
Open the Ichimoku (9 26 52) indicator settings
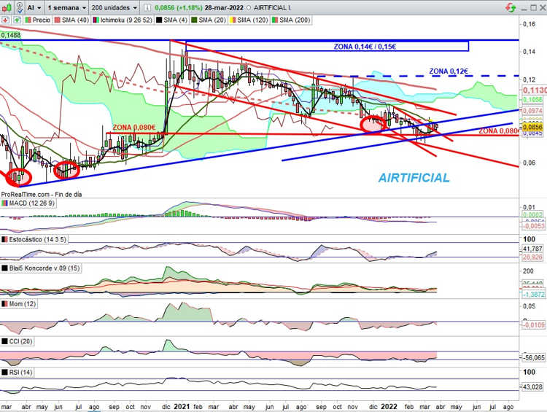tap(123, 20)
